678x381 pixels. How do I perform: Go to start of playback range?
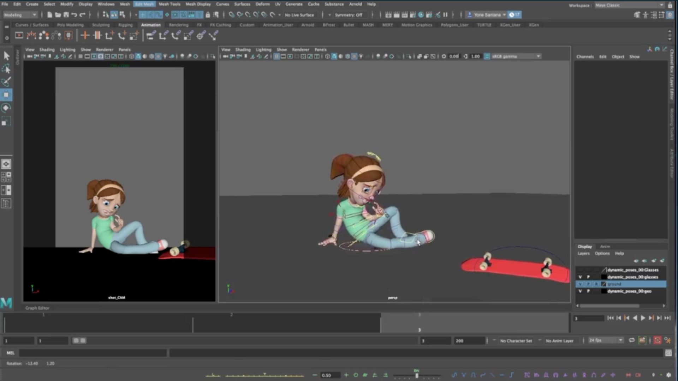coord(611,318)
